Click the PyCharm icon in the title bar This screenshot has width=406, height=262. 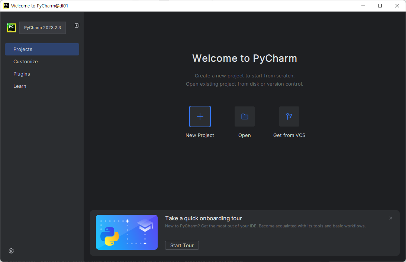point(6,6)
